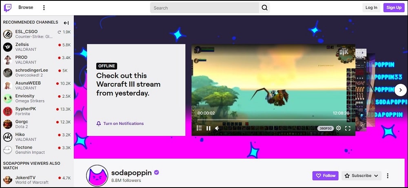This screenshot has width=408, height=188.
Task: Click Omega Strikers game label
Action: click(x=30, y=101)
